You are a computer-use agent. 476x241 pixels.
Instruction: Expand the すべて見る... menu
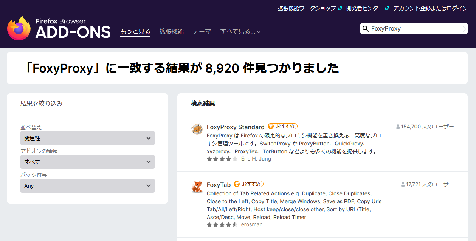(x=240, y=32)
